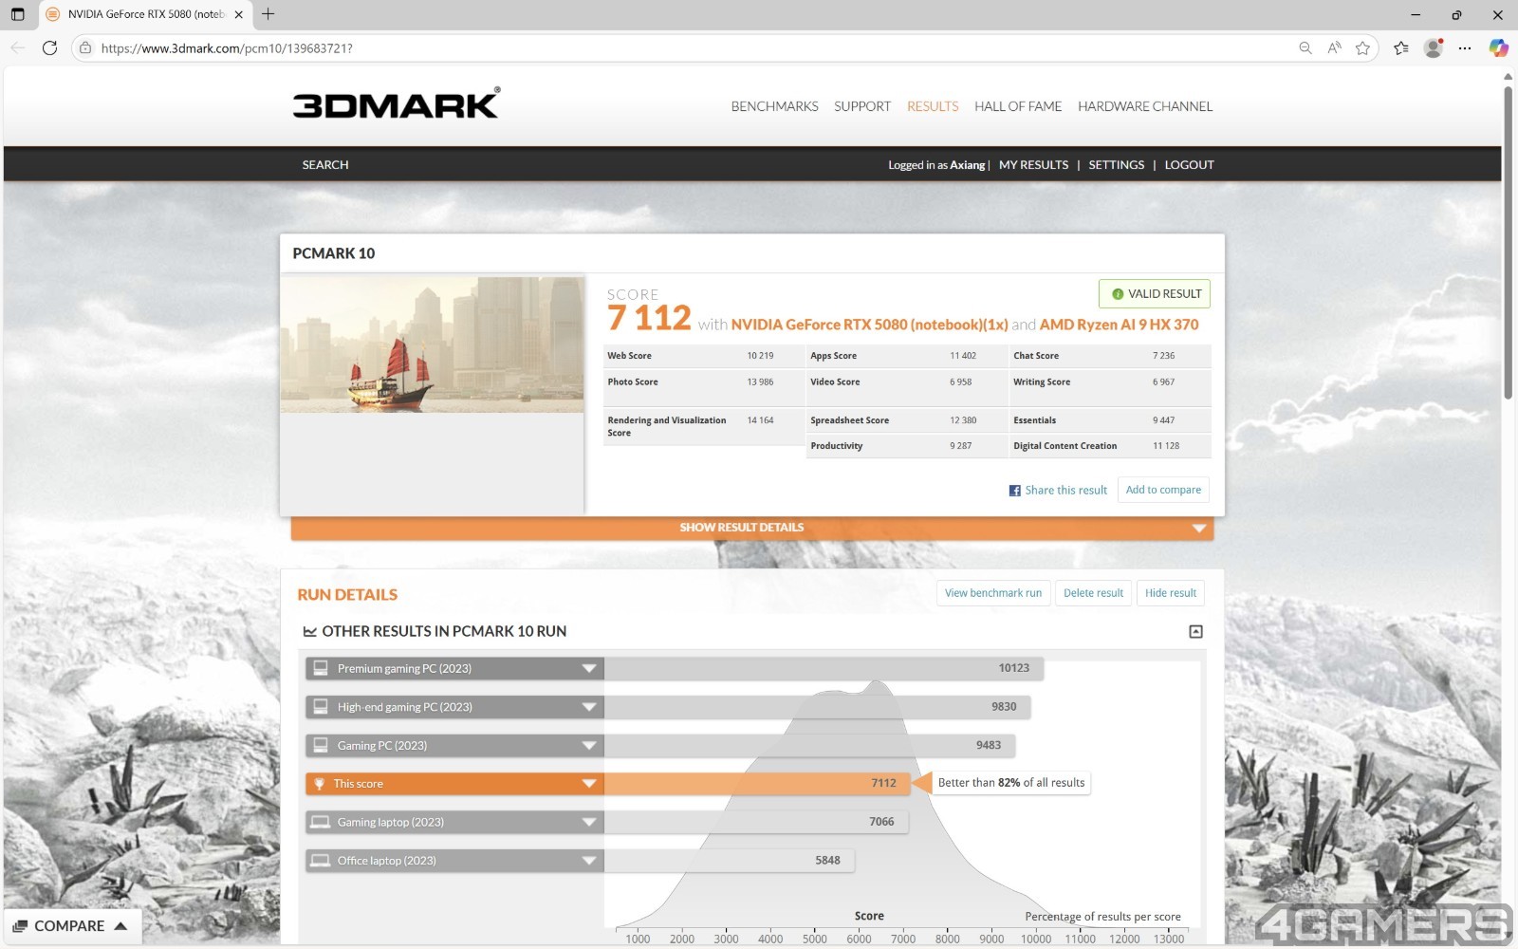Click the Add to compare button
Screen dimensions: 1518x949
point(1163,490)
